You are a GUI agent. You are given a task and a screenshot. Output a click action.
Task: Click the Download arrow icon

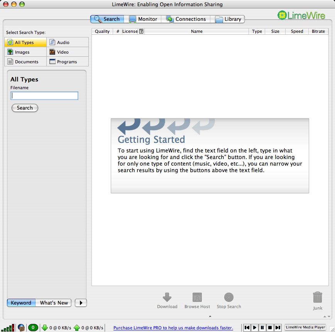(167, 297)
